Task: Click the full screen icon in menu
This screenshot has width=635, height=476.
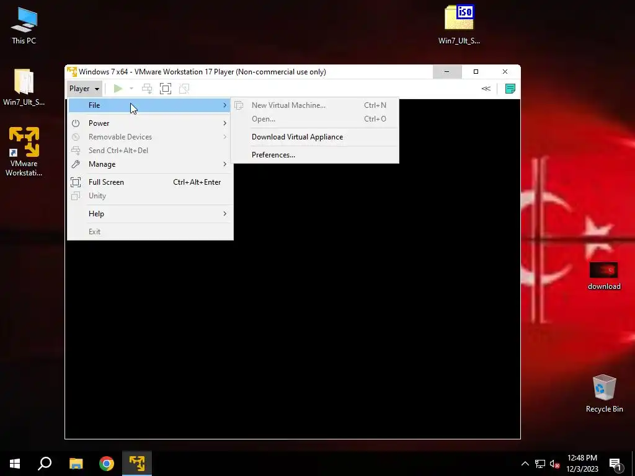Action: point(76,182)
